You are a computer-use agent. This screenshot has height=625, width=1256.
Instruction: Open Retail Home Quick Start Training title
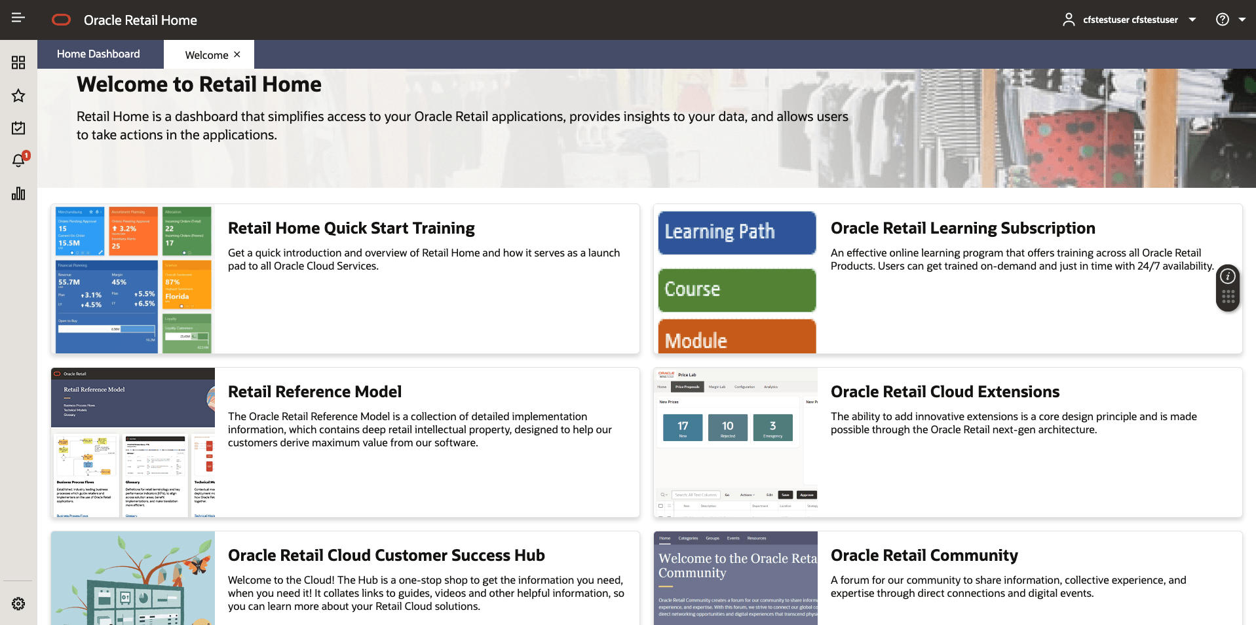pos(351,228)
